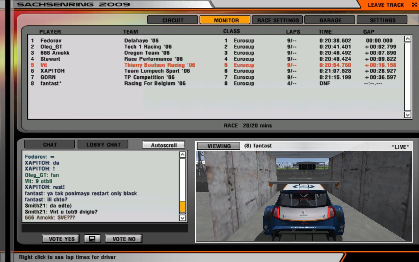Click gap +00:02.799
The height and width of the screenshot is (262, 419).
point(381,47)
